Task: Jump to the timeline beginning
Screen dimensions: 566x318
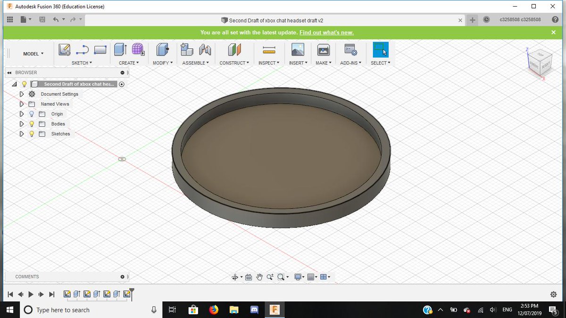Action: [10, 294]
